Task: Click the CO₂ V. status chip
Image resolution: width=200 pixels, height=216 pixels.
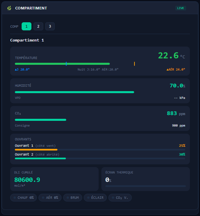Action: [x=120, y=198]
